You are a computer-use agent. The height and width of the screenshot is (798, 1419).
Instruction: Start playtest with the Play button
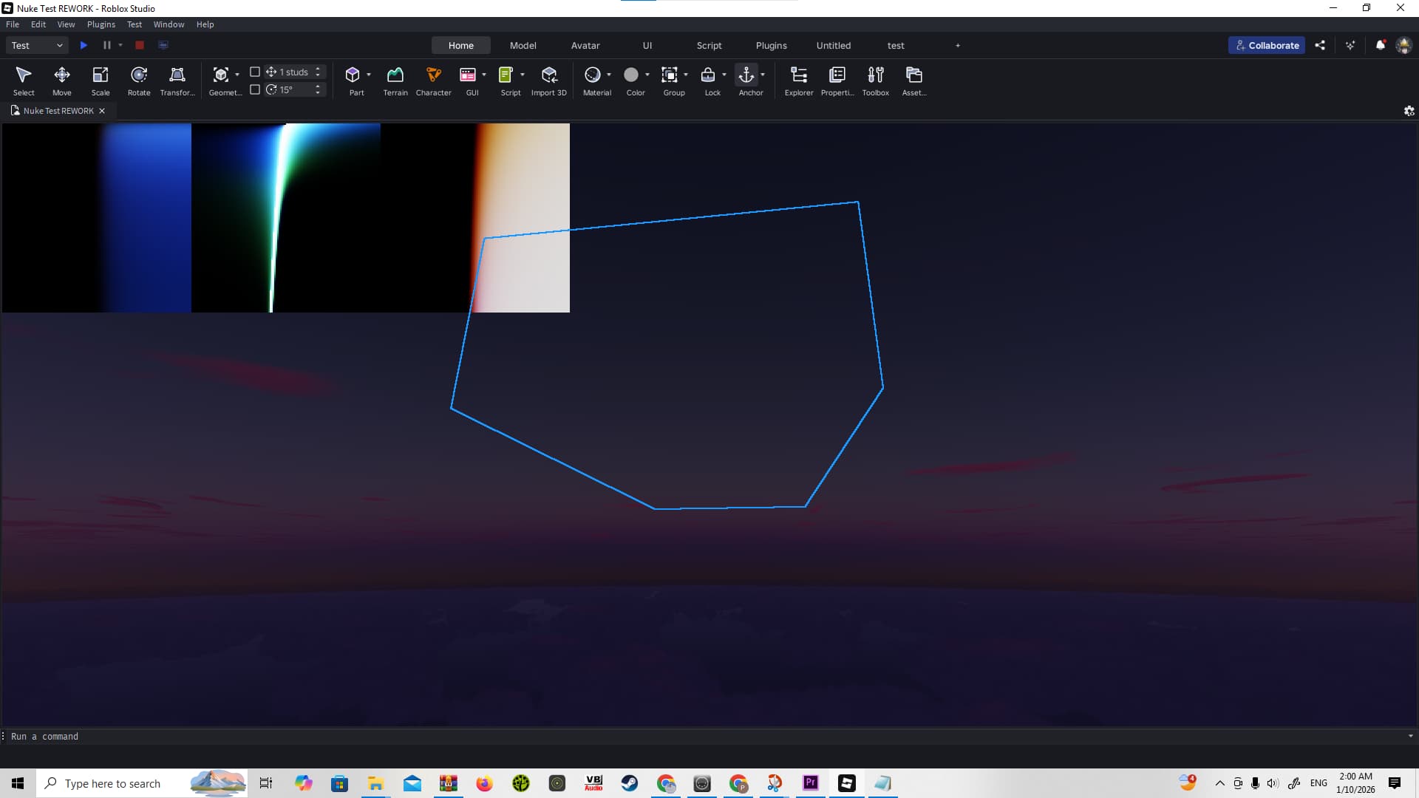click(x=84, y=45)
